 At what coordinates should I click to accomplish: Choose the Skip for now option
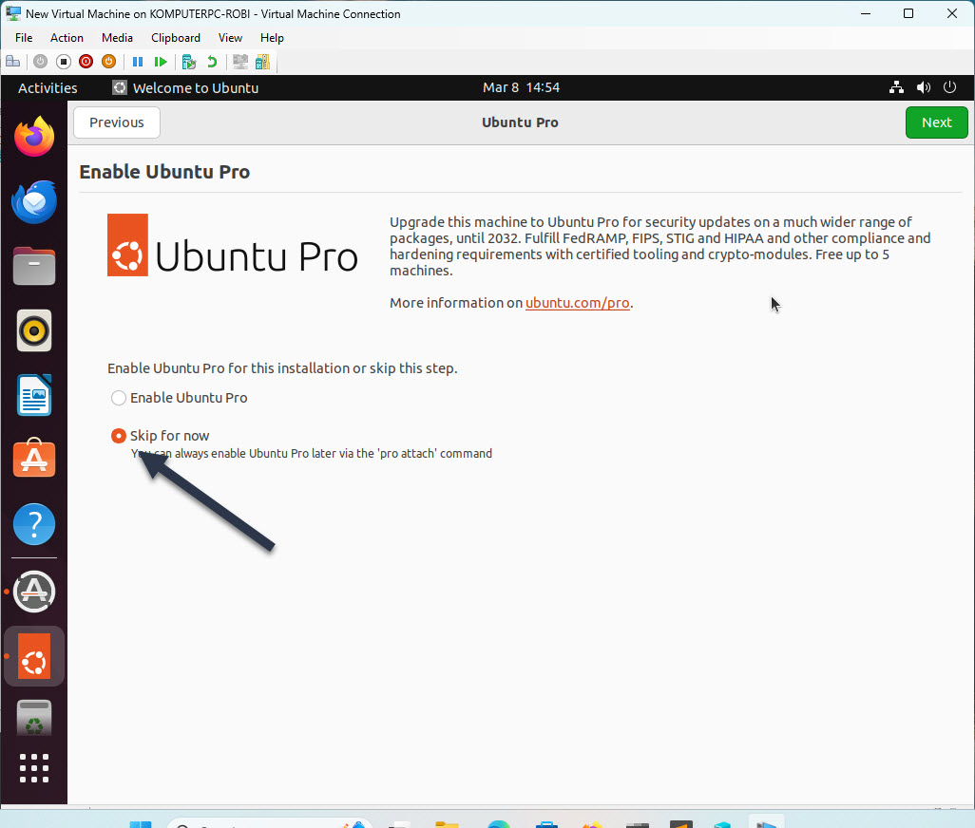point(119,435)
